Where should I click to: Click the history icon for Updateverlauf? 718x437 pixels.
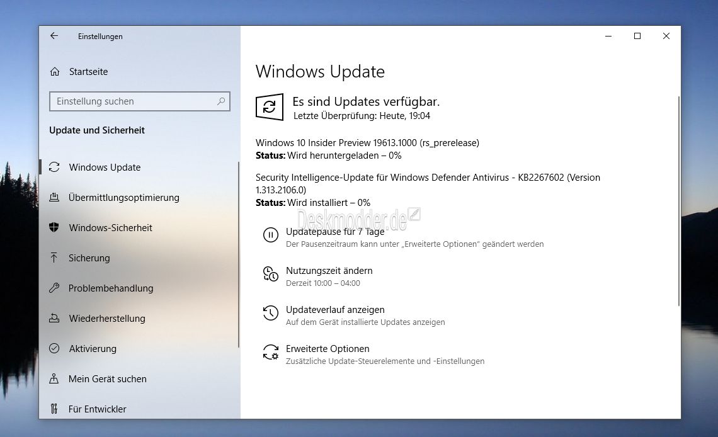(271, 313)
